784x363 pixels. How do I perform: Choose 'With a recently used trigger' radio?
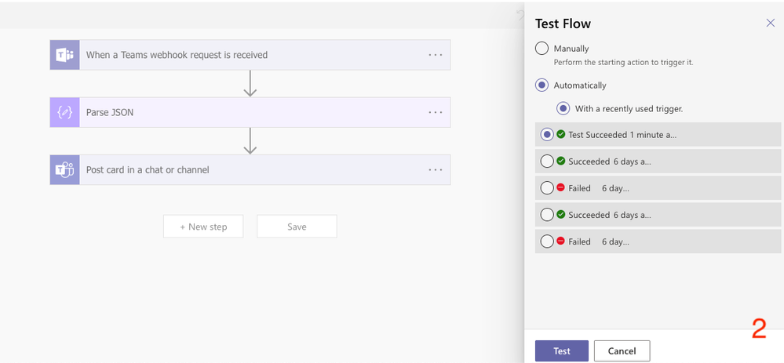[x=563, y=108]
